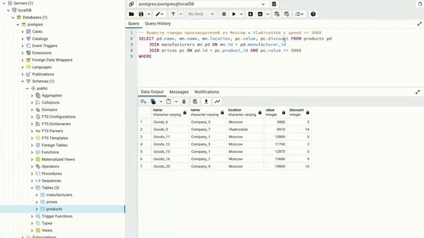Open the save options dropdown arrow
This screenshot has width=424, height=238.
148,14
